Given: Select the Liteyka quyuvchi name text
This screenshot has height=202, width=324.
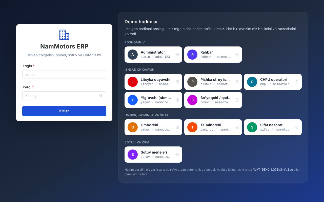Looking at the screenshot, I should pyautogui.click(x=155, y=80).
